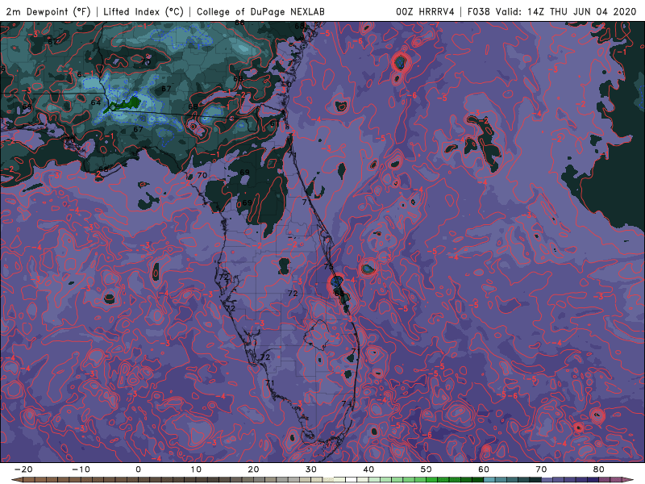Click the '60' colorbar tick label

click(x=484, y=469)
